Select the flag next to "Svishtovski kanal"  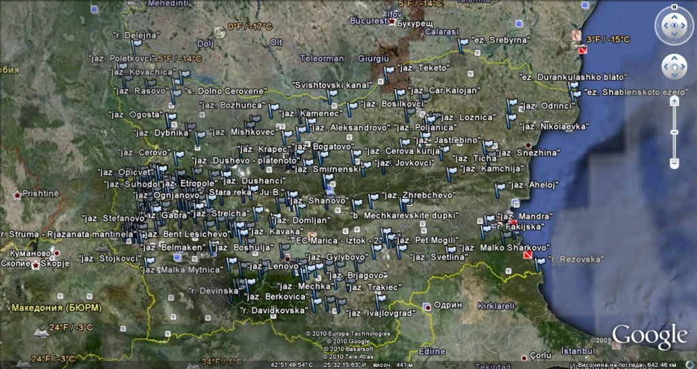pos(332,96)
